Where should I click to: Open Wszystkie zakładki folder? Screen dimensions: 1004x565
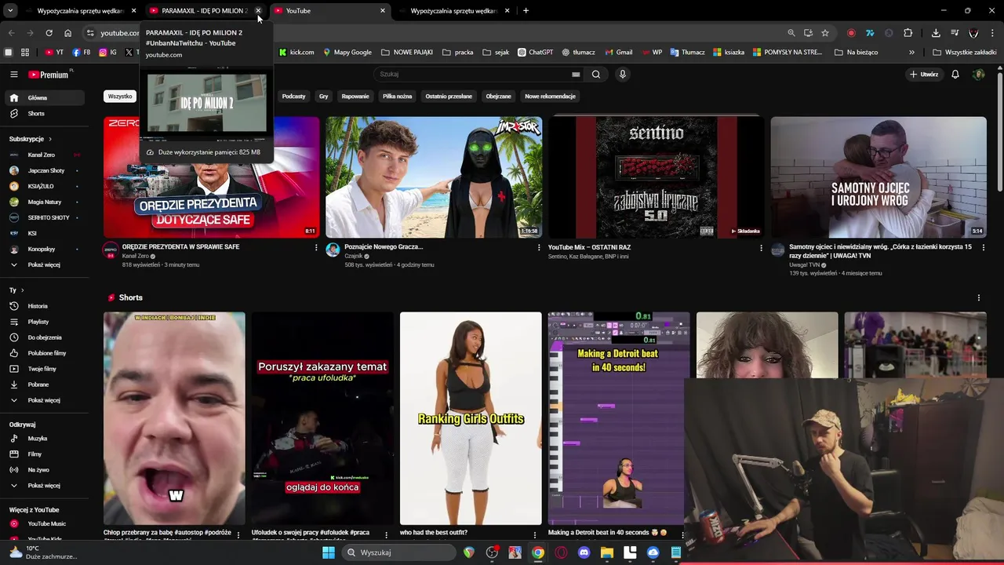pos(965,53)
